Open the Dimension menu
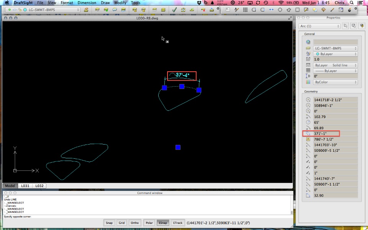Image resolution: width=368 pixels, height=230 pixels. coord(87,3)
